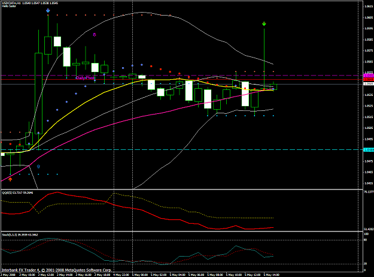Click the 1.0585 price axis value
This screenshot has height=277, width=374.
coord(369,40)
